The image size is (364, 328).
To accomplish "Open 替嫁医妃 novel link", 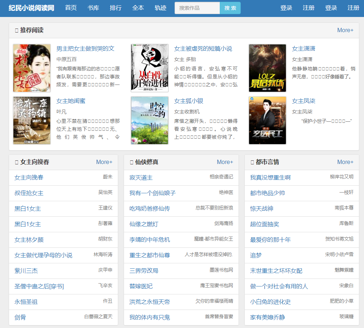I will point(141,286).
